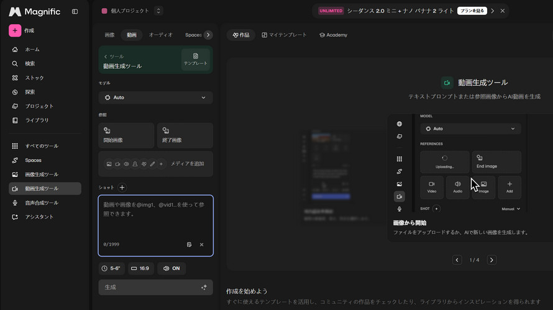Go to next banner with chevron
This screenshot has height=310, width=553.
pyautogui.click(x=493, y=11)
